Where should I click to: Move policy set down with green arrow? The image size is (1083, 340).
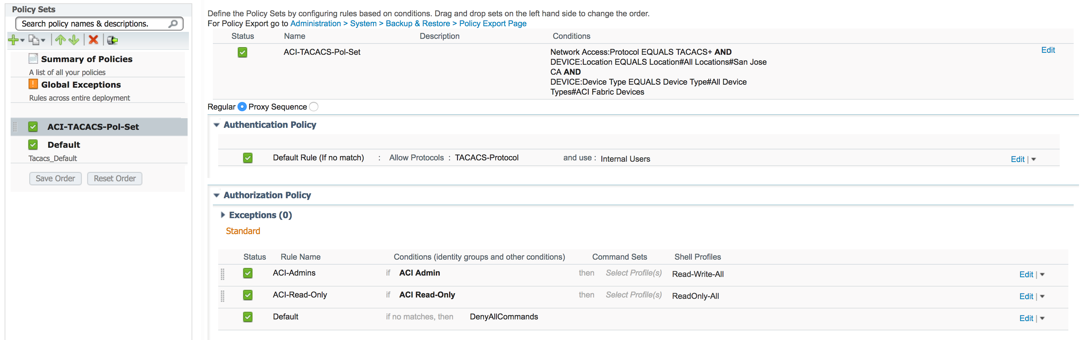[74, 40]
